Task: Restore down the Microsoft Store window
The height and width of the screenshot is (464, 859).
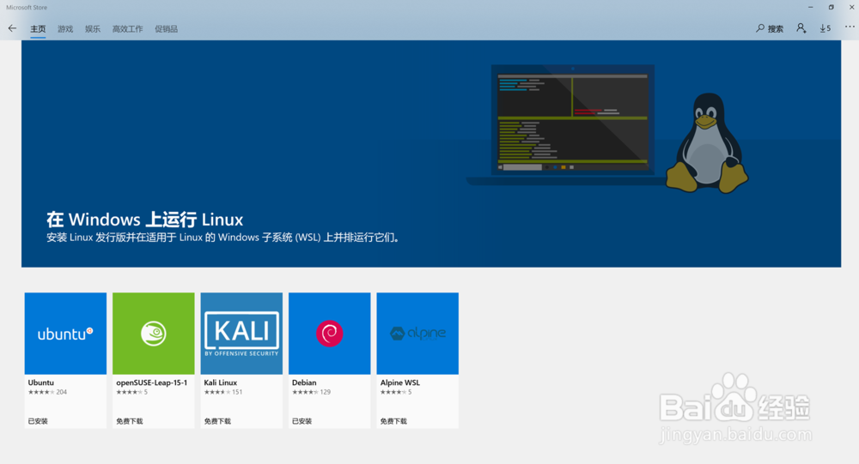Action: click(x=831, y=7)
